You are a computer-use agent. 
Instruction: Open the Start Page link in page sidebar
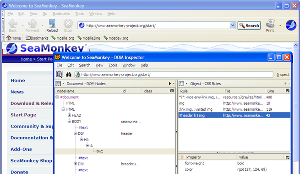[x=23, y=115]
